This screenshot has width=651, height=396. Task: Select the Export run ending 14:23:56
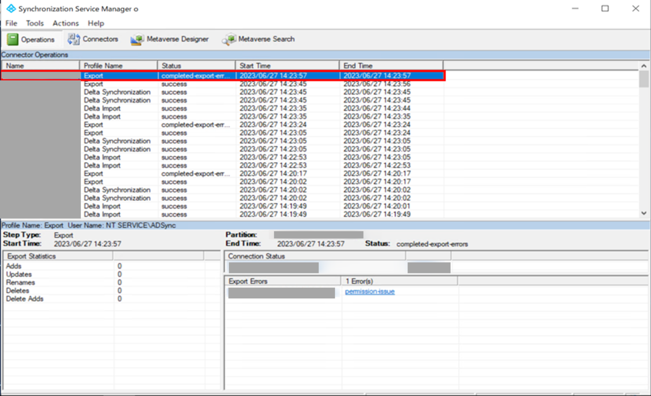pyautogui.click(x=223, y=84)
